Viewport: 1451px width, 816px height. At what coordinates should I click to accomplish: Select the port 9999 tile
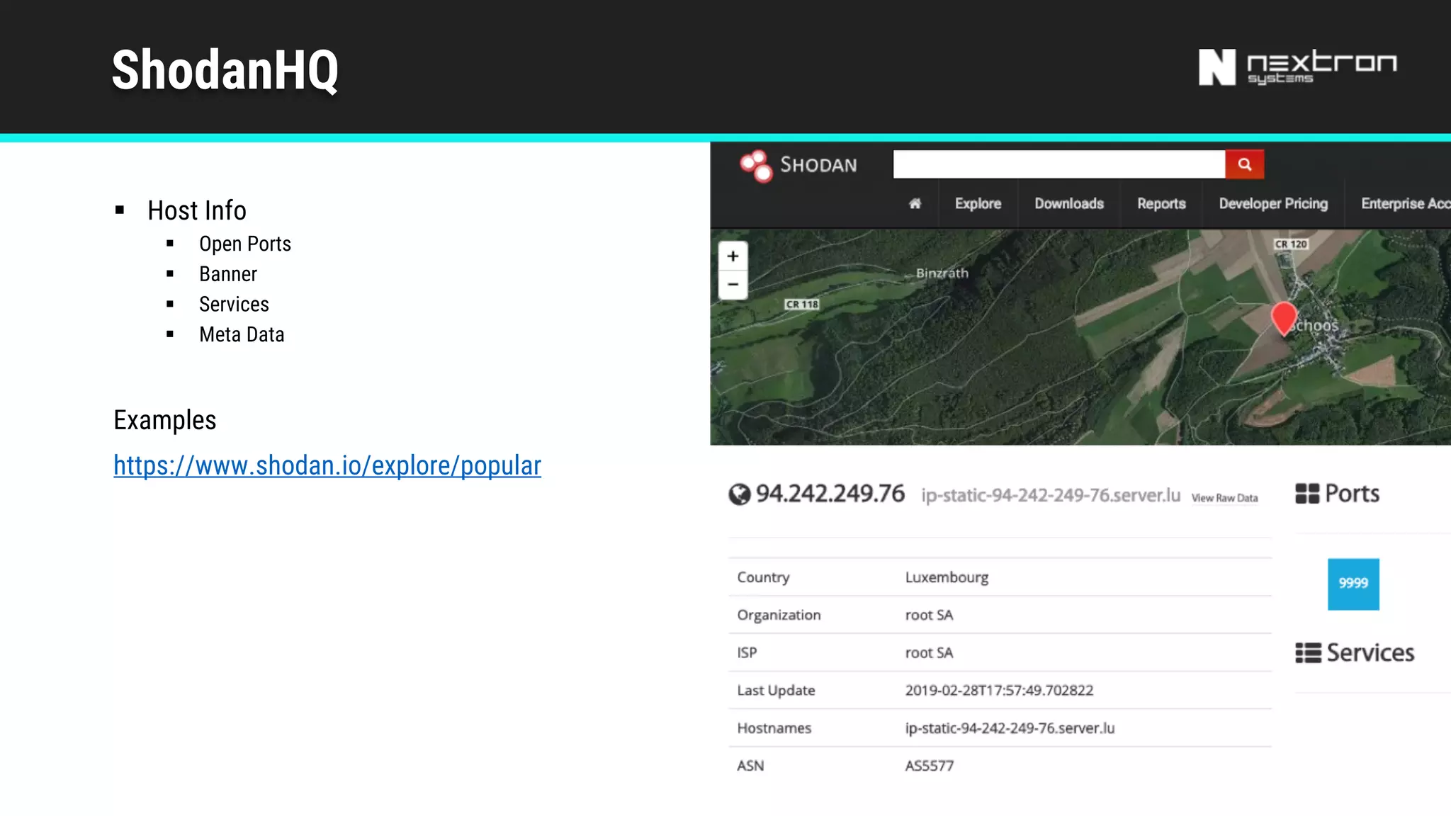coord(1353,584)
